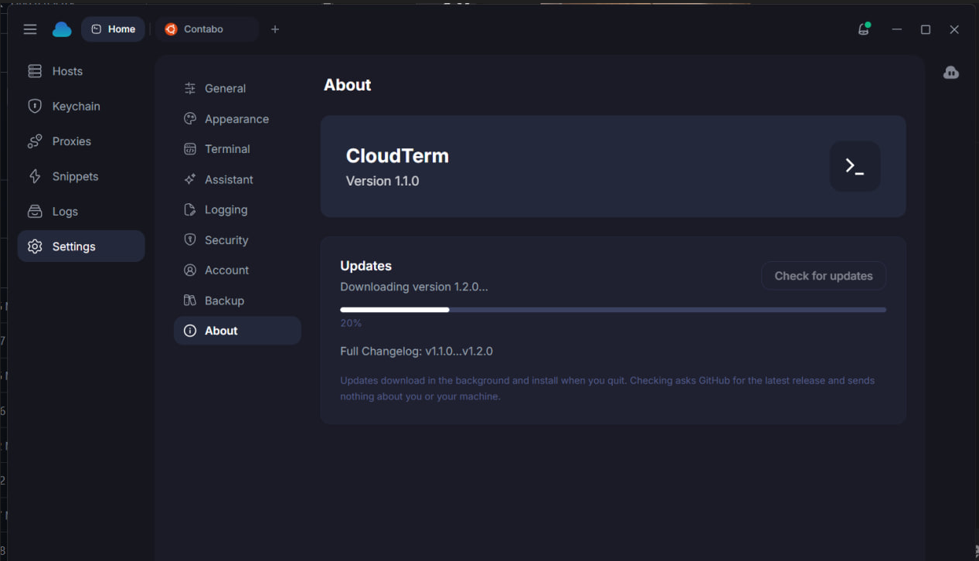Click the About info icon
The width and height of the screenshot is (979, 561).
[190, 331]
